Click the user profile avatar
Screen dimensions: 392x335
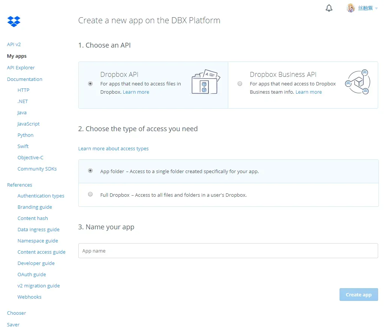[x=351, y=8]
